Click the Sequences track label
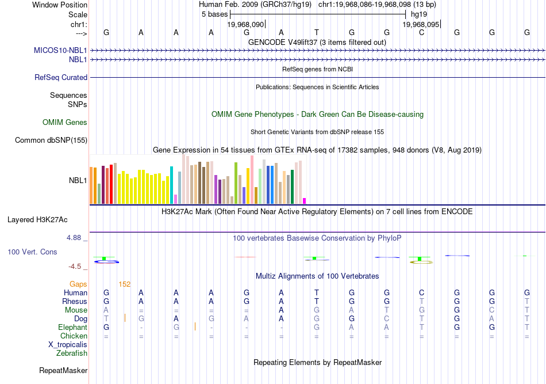The width and height of the screenshot is (546, 384). click(68, 95)
